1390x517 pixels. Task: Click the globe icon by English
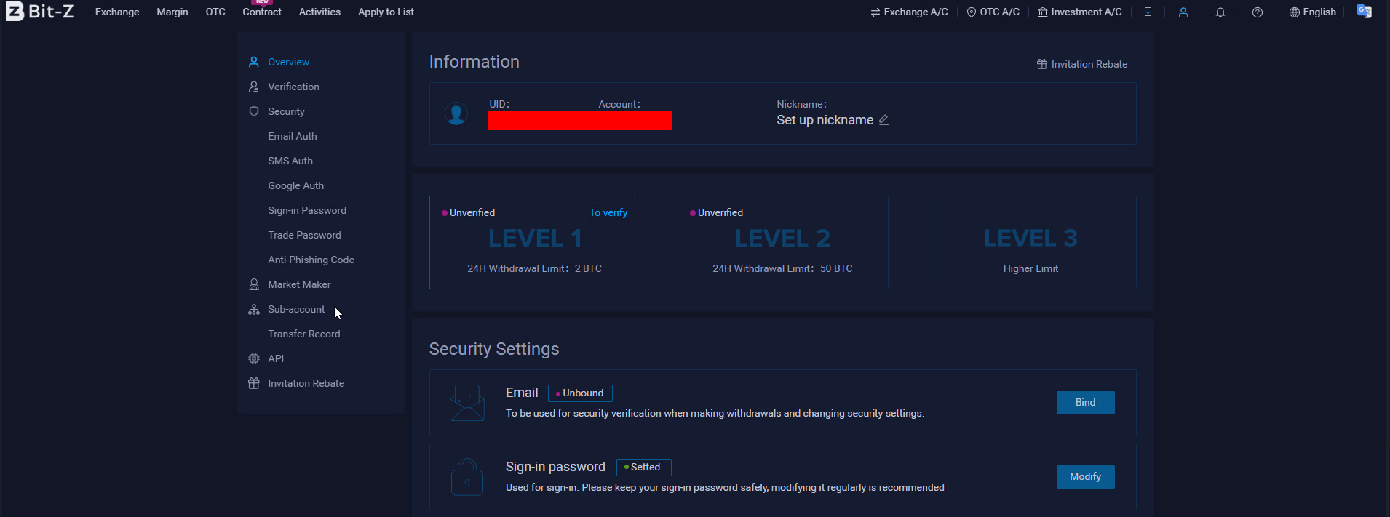(x=1295, y=12)
